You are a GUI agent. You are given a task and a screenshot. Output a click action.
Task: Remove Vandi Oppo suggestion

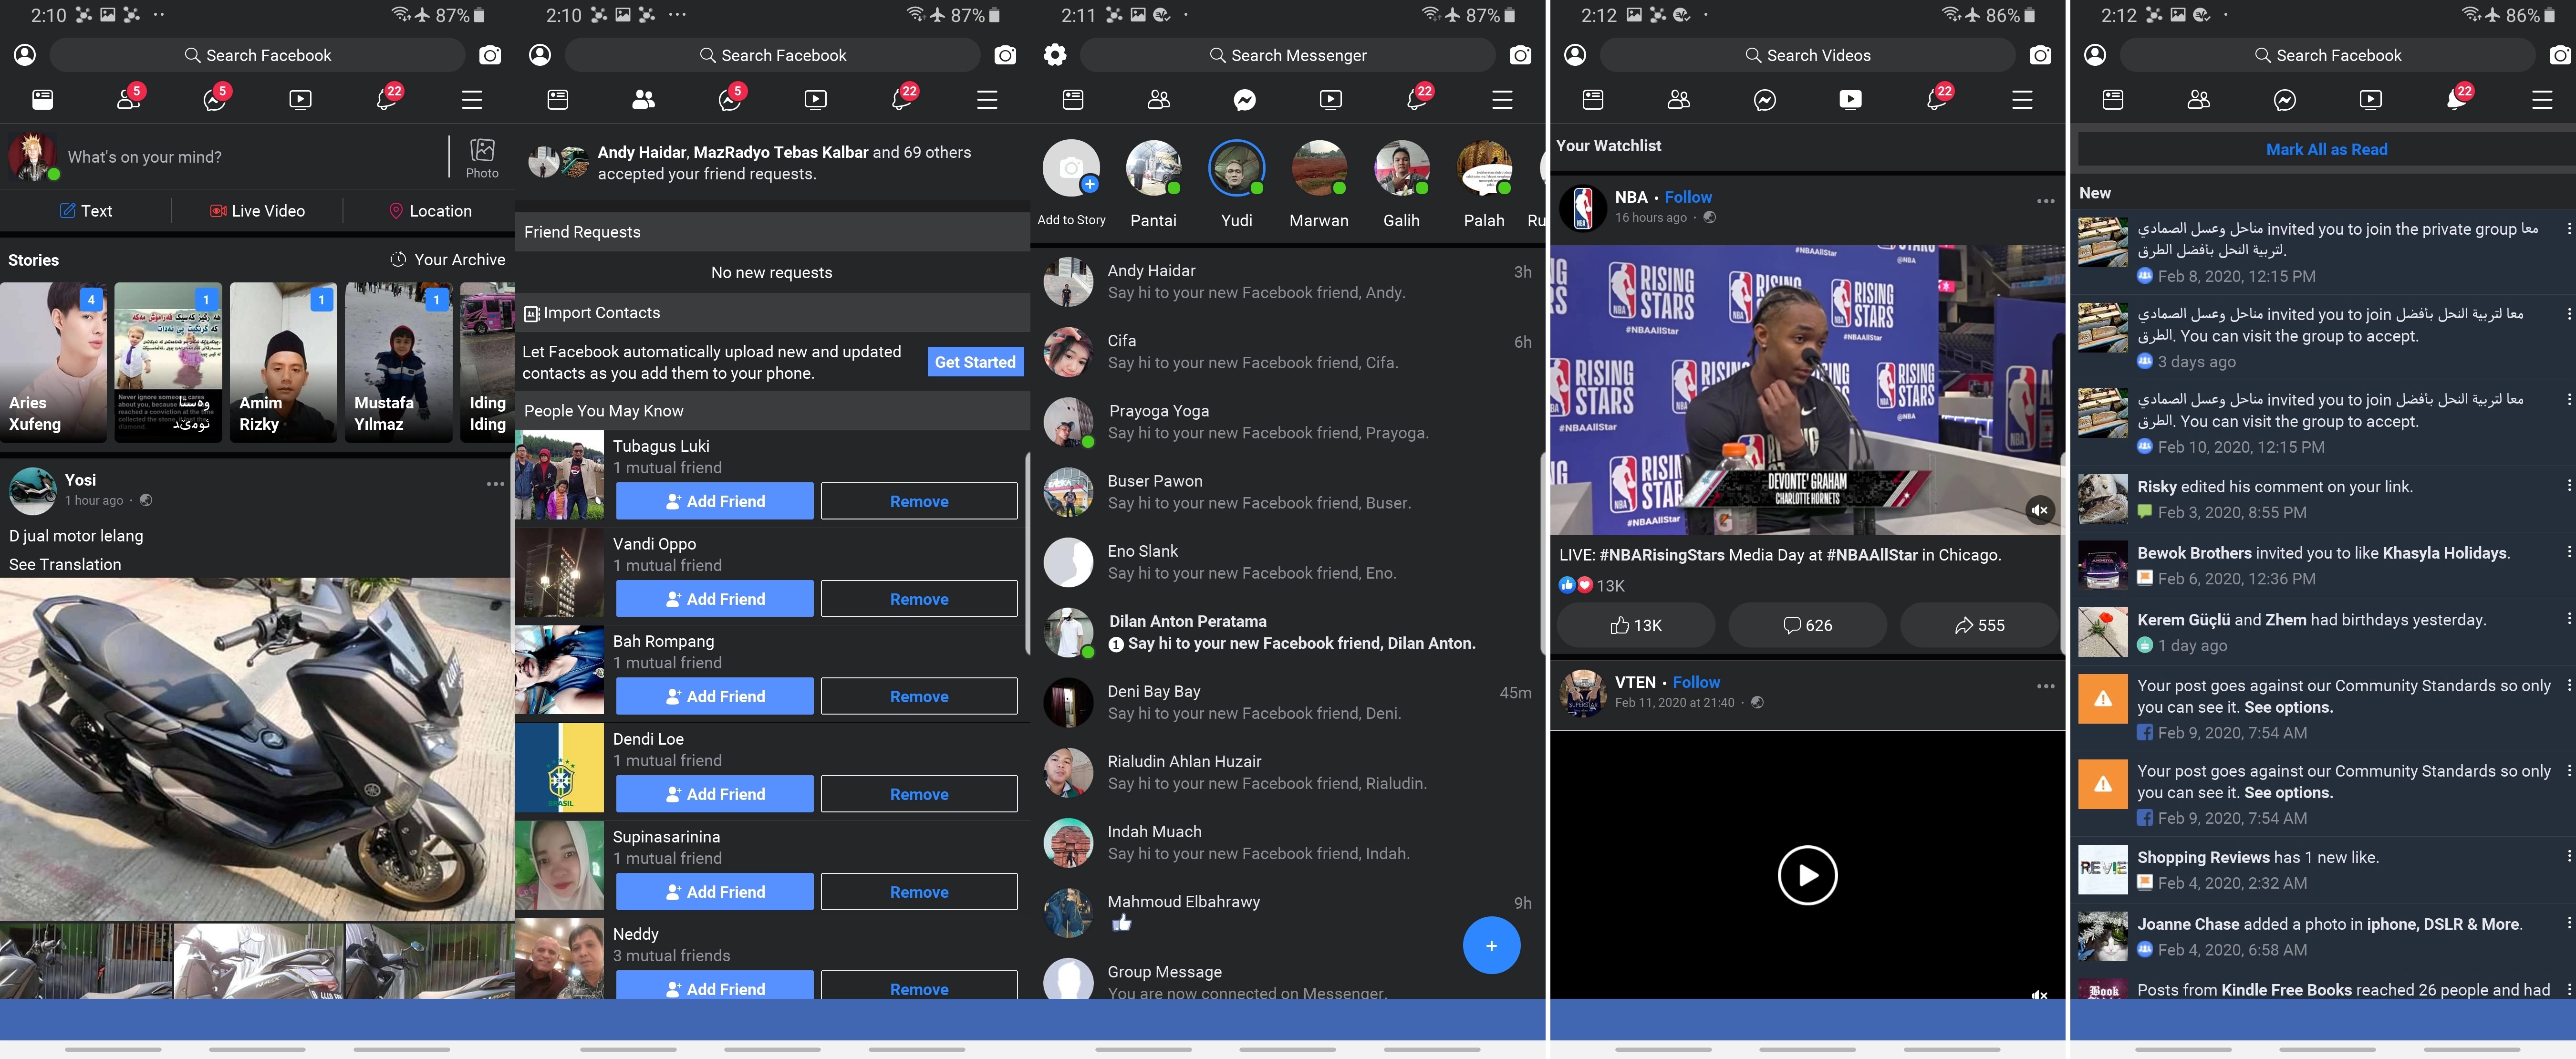(x=918, y=599)
